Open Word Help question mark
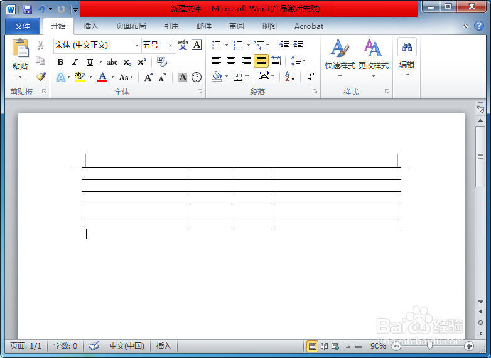The height and width of the screenshot is (358, 491). pos(479,26)
